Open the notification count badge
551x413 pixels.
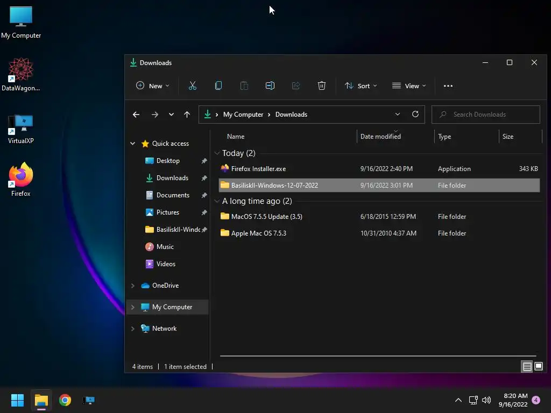[x=536, y=400]
